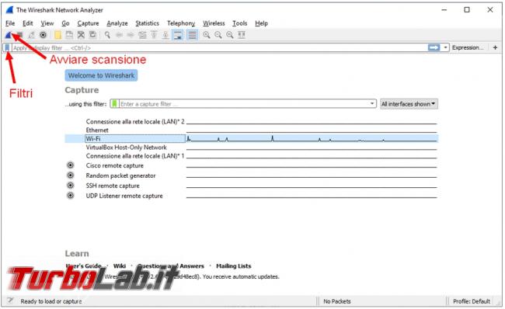Zoom in the packet text
This screenshot has height=309, width=505.
(x=207, y=34)
